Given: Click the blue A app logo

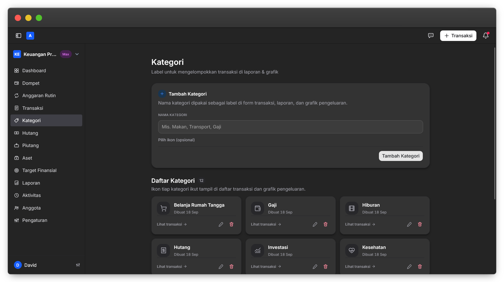Looking at the screenshot, I should 30,36.
